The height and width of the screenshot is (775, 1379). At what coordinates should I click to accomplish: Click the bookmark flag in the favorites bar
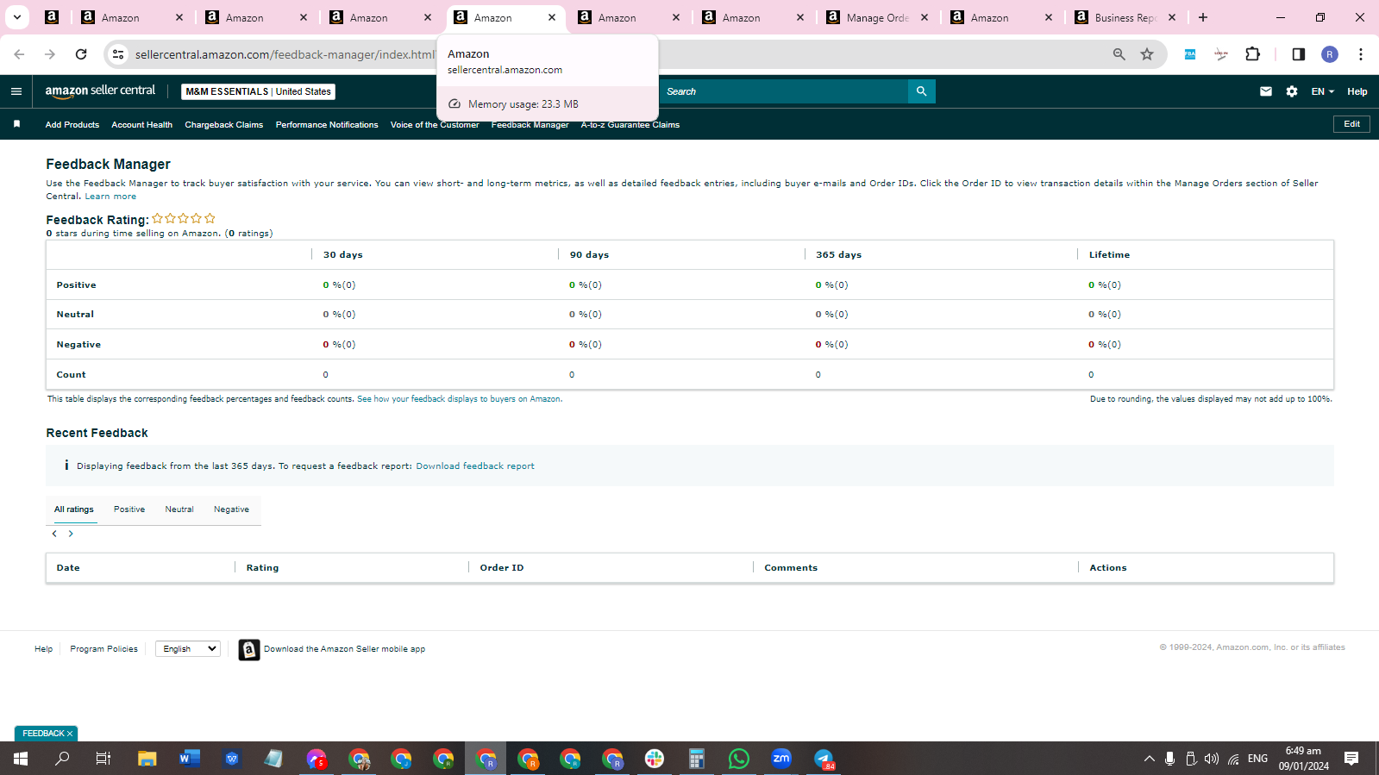(16, 124)
